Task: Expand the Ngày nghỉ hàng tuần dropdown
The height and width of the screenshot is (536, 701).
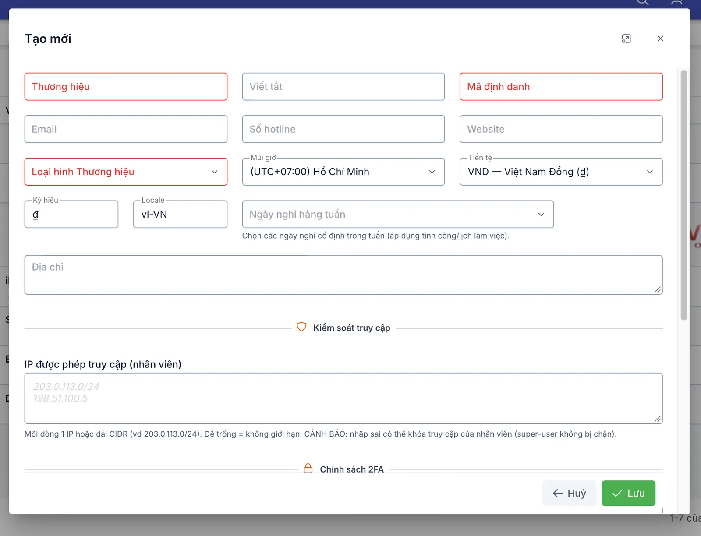Action: tap(398, 214)
